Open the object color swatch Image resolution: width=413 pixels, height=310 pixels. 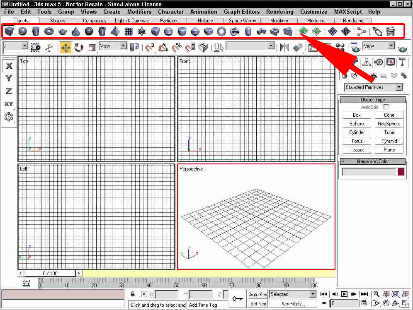coord(401,172)
